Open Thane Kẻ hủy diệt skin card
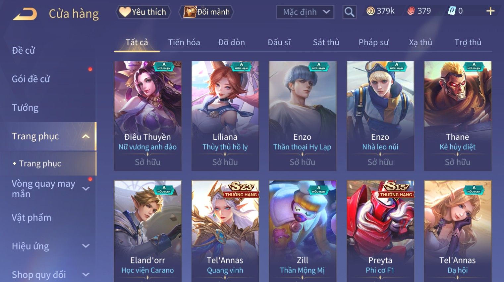Image resolution: width=504 pixels, height=282 pixels. pyautogui.click(x=458, y=116)
